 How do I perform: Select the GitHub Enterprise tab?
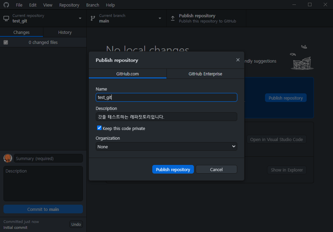[x=205, y=74]
